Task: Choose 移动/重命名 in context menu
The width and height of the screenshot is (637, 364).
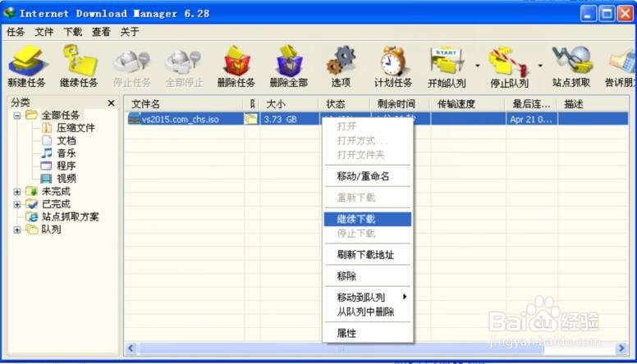Action: pos(368,176)
